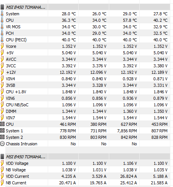Click the fan icon beside System 2
Image resolution: width=173 pixels, height=187 pixels.
click(x=2, y=137)
